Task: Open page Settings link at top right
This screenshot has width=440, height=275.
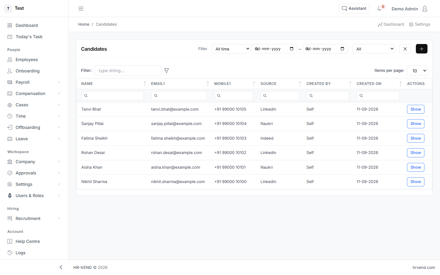Action: point(420,24)
